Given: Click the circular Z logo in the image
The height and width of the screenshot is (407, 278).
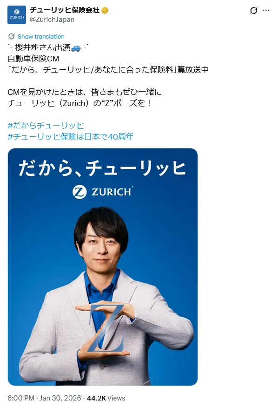Looking at the screenshot, I should pos(79,192).
